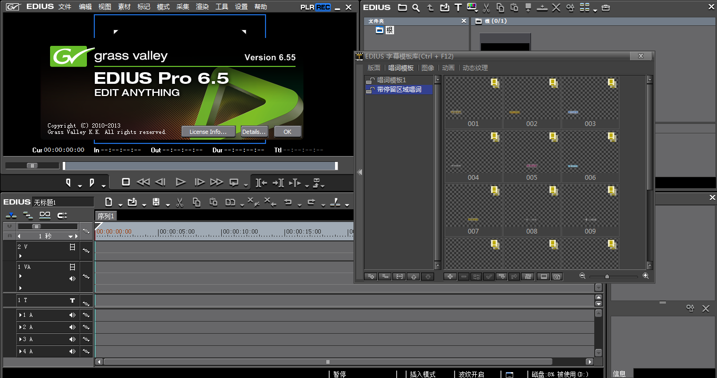Click the timeline scale slider handle
Viewport: 717px width, 378px height.
[x=37, y=226]
